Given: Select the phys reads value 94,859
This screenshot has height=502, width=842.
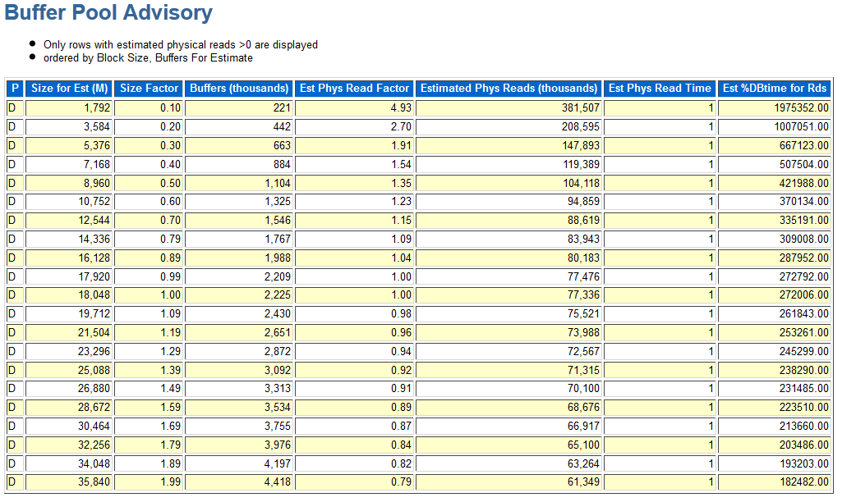Looking at the screenshot, I should [x=508, y=201].
